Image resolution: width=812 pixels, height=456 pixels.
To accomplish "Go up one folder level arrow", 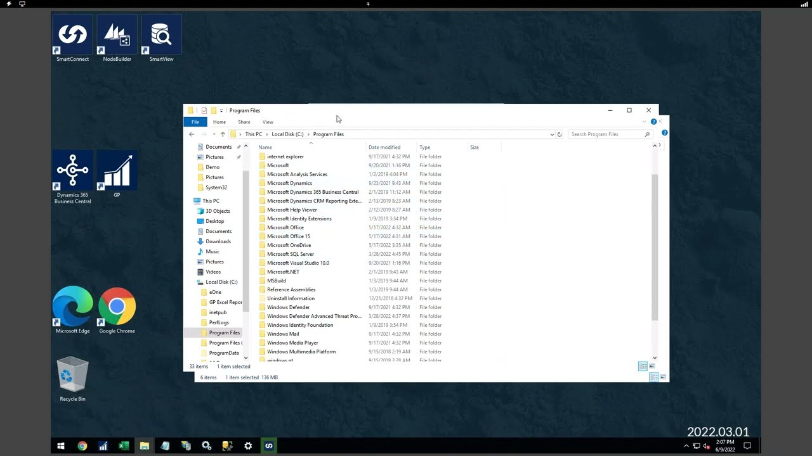I will [x=223, y=134].
